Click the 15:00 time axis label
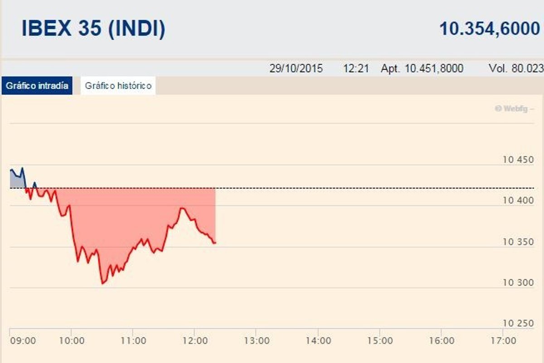 pyautogui.click(x=379, y=340)
